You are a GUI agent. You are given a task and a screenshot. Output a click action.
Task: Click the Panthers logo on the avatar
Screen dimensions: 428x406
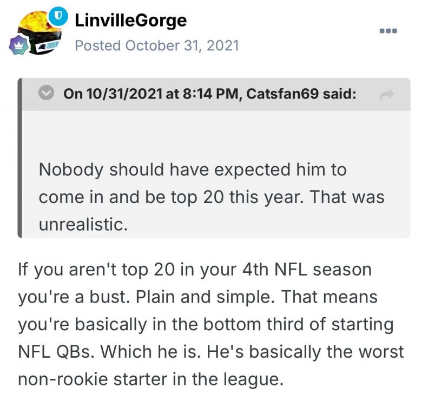[48, 45]
